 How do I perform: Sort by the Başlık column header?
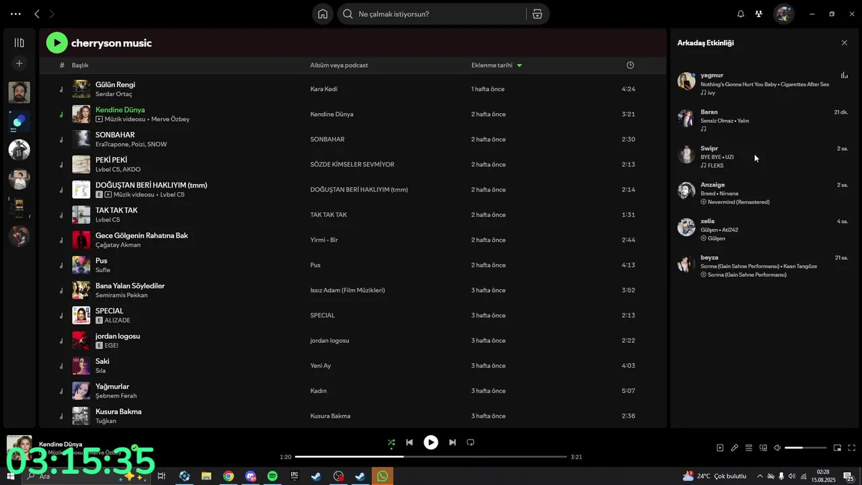coord(80,65)
